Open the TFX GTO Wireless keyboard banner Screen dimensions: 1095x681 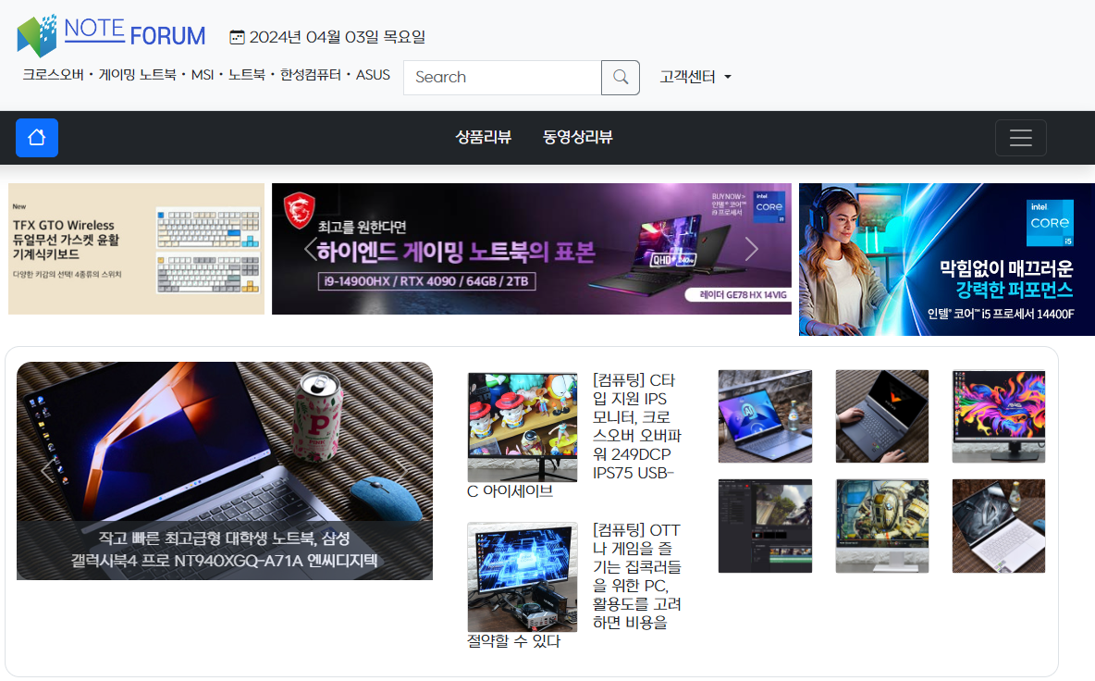click(136, 249)
